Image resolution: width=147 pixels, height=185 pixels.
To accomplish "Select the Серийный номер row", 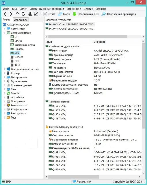I will point(93,55).
